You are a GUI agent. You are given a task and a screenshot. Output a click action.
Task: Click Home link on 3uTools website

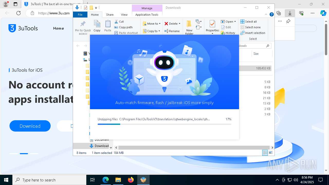58,28
